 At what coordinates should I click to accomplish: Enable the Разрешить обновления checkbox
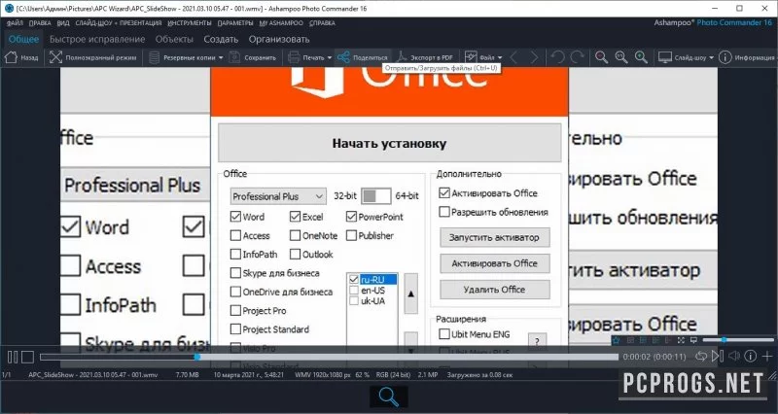tap(444, 212)
